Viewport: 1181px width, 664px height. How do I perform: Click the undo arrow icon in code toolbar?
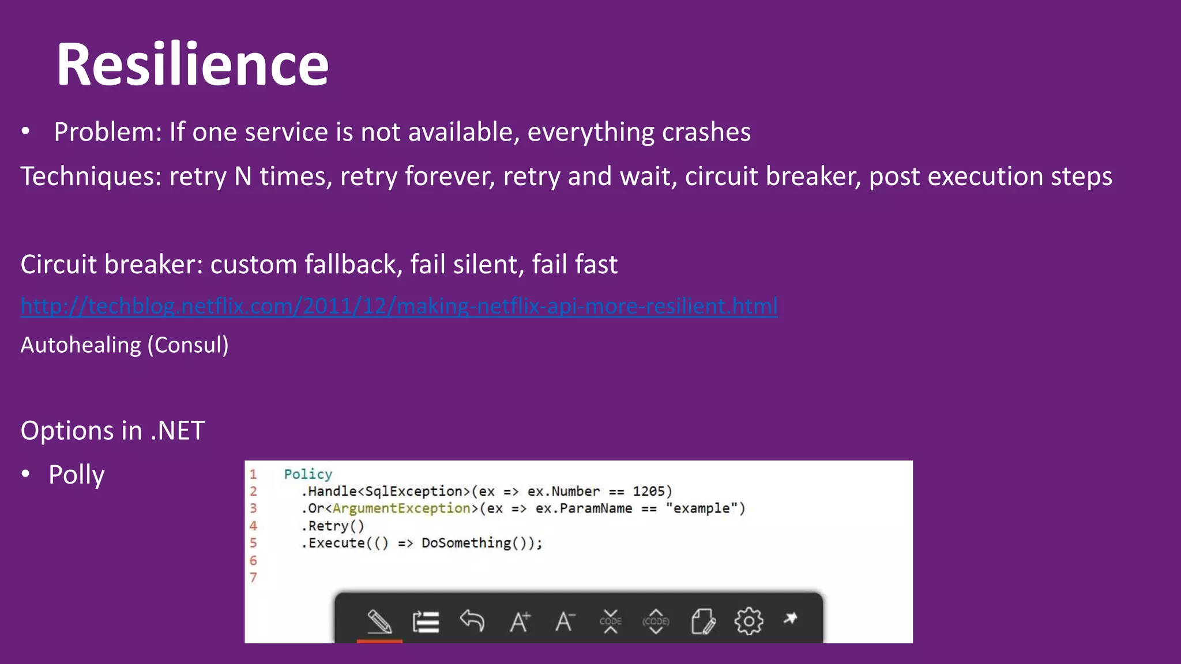tap(472, 621)
